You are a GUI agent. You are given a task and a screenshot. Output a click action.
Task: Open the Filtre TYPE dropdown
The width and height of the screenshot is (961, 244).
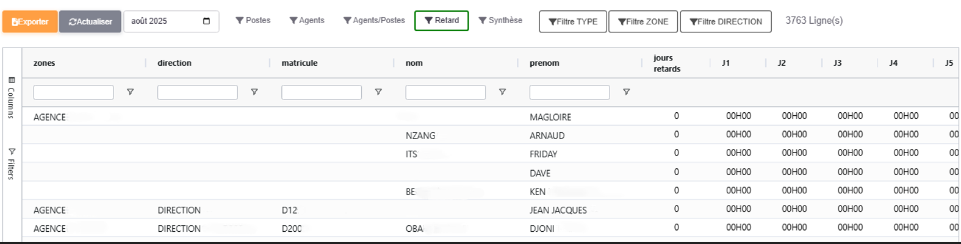pyautogui.click(x=573, y=21)
